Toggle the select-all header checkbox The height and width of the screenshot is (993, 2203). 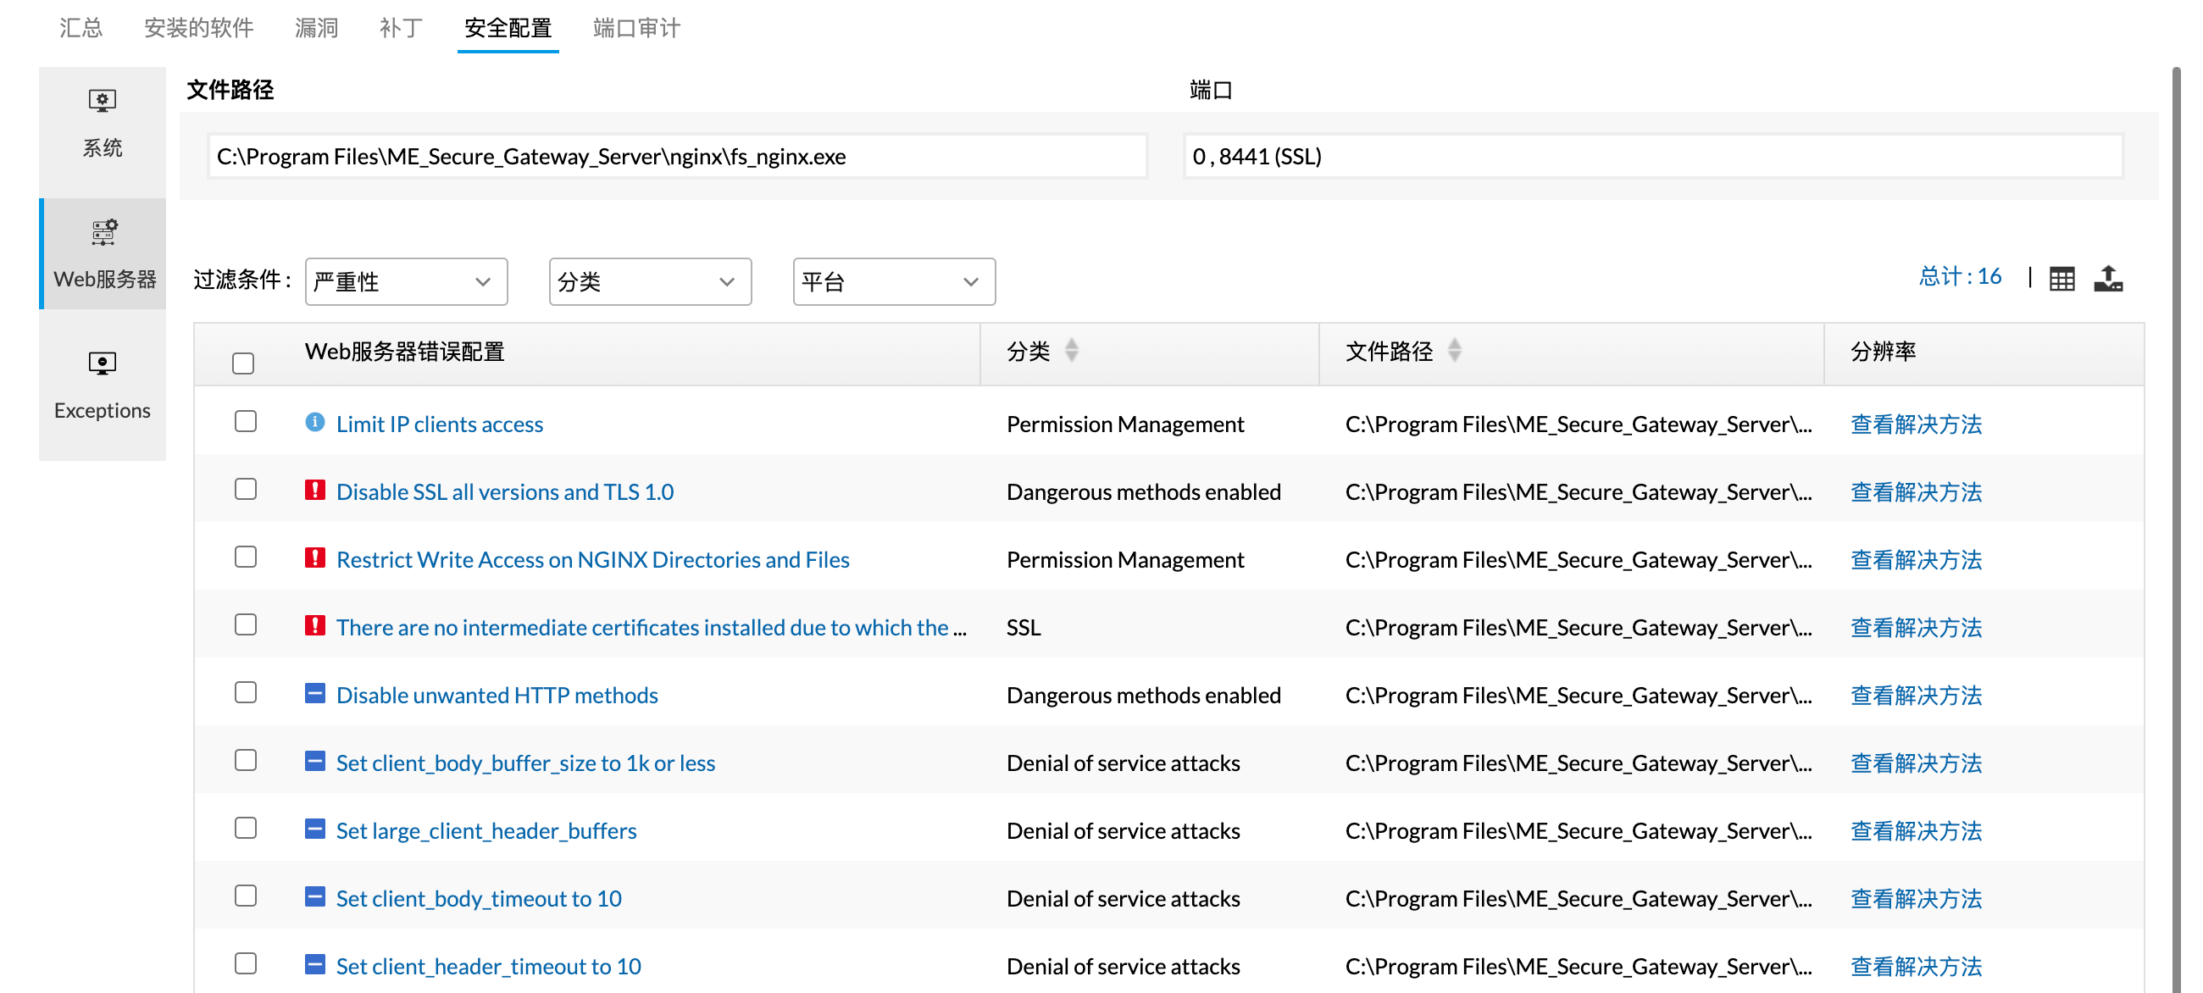coord(244,363)
